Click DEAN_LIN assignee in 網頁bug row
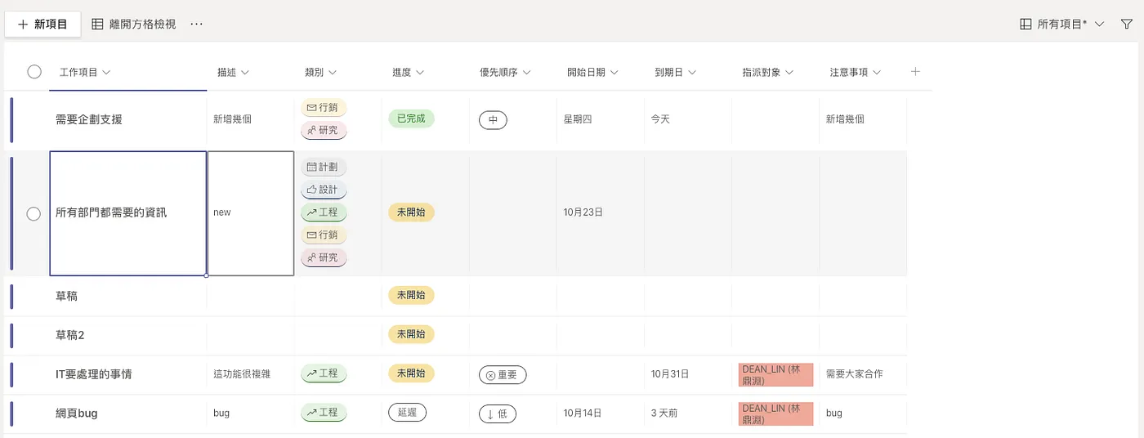Viewport: 1144px width, 438px height. click(775, 414)
